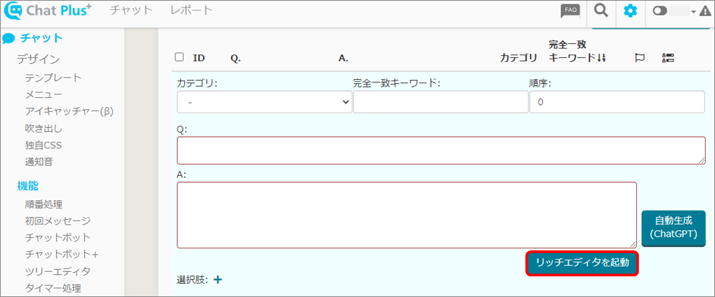Tick the select-all checkbox beside ID

tap(179, 57)
